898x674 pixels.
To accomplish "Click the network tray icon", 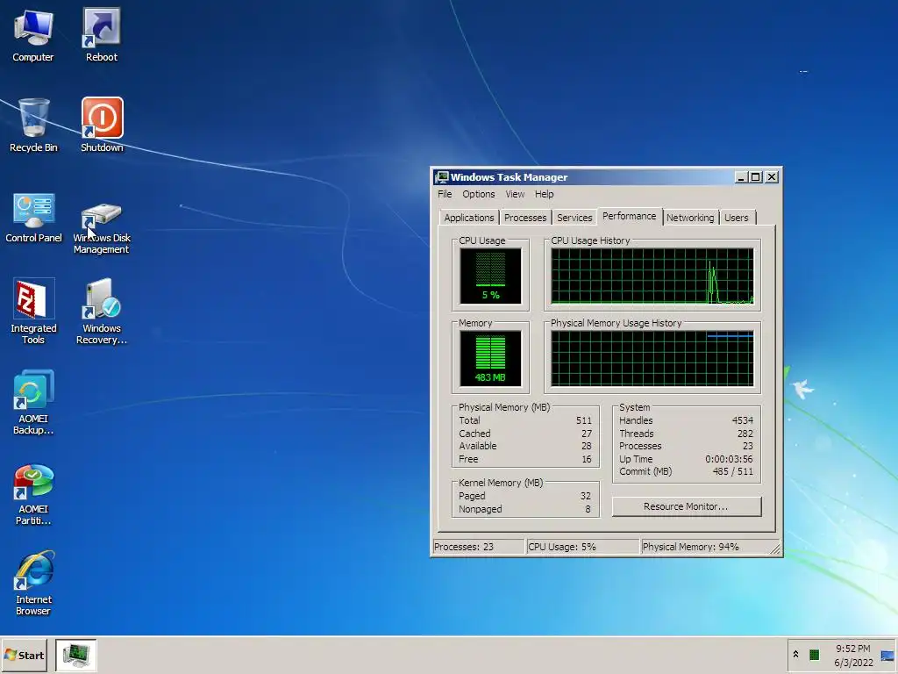I will 887,656.
